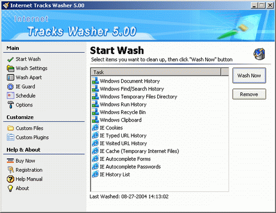This screenshot has height=213, width=276.
Task: Click the Options wrench icon
Action: 10,105
